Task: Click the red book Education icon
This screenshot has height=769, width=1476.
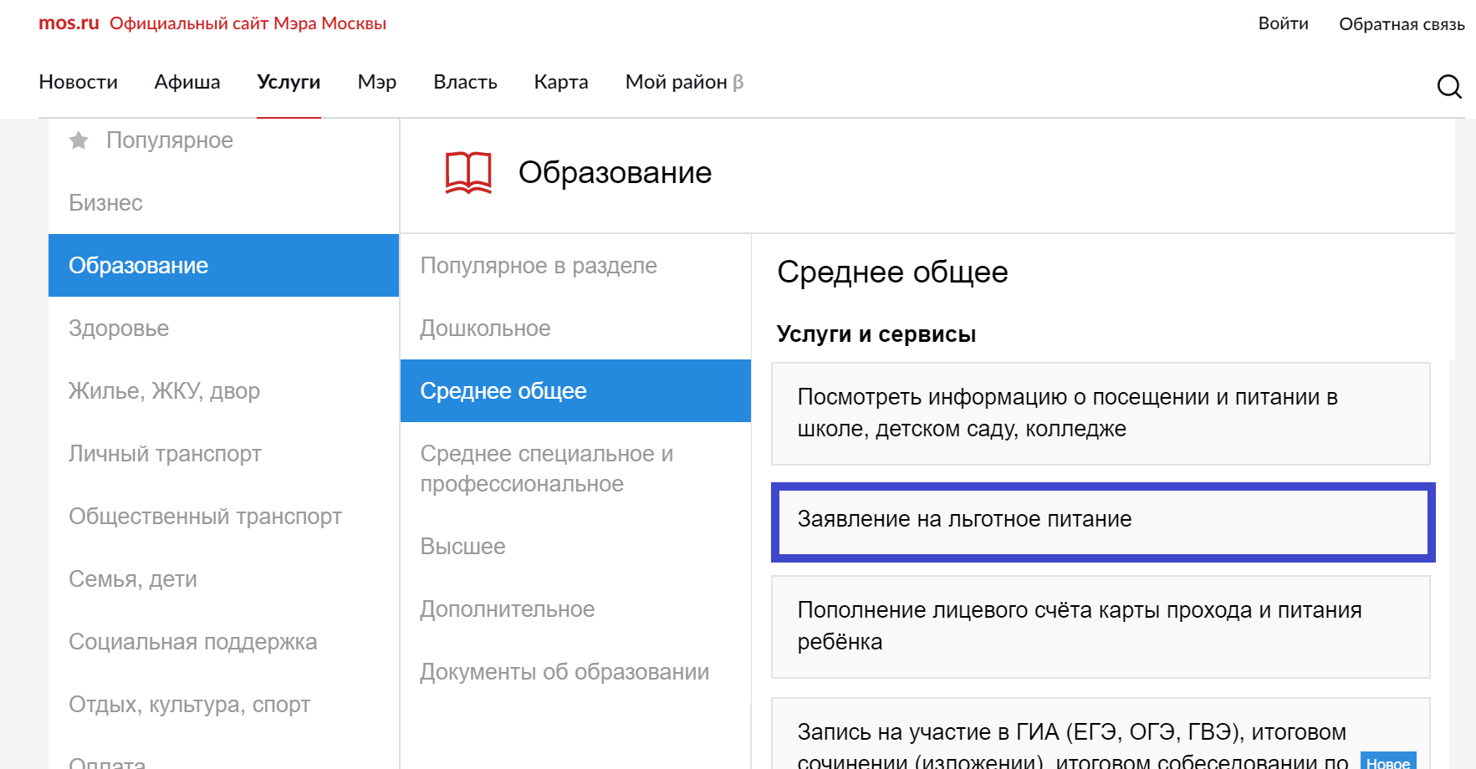Action: (468, 173)
